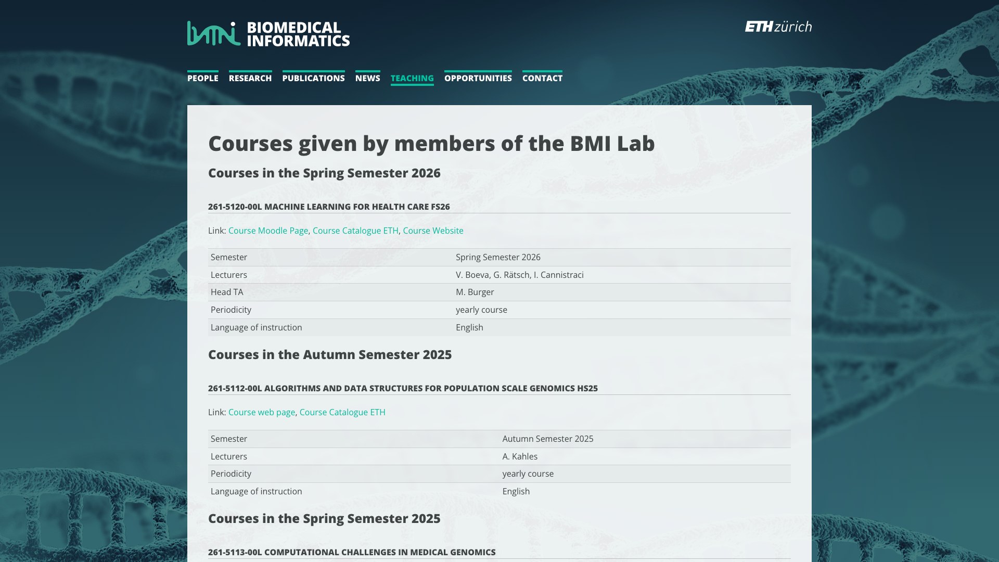Screen dimensions: 999x562
Task: Click 'Courses in the Spring Semester 2026' heading
Action: (x=324, y=173)
